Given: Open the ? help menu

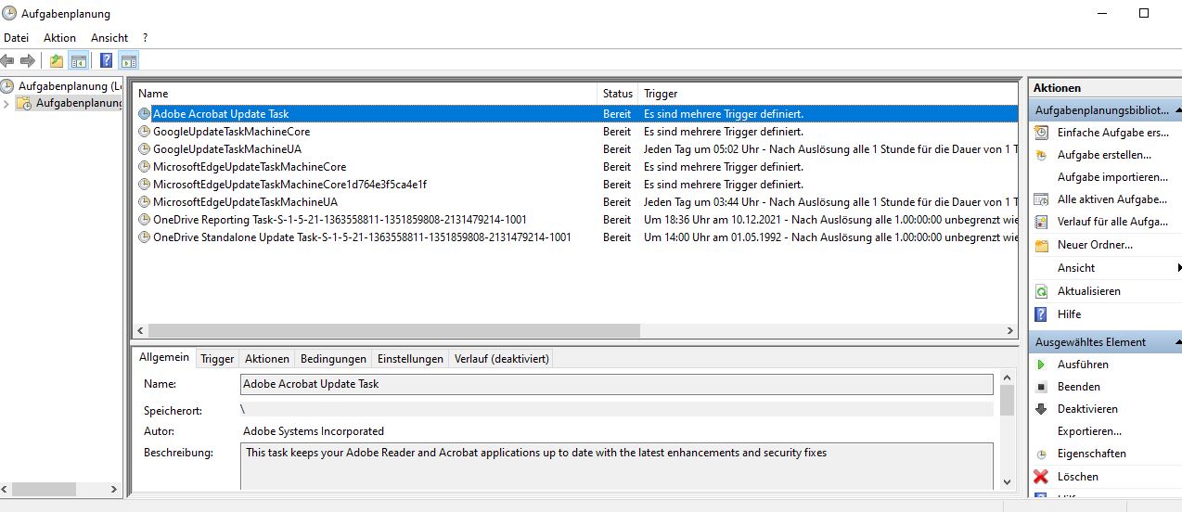Looking at the screenshot, I should pyautogui.click(x=145, y=38).
